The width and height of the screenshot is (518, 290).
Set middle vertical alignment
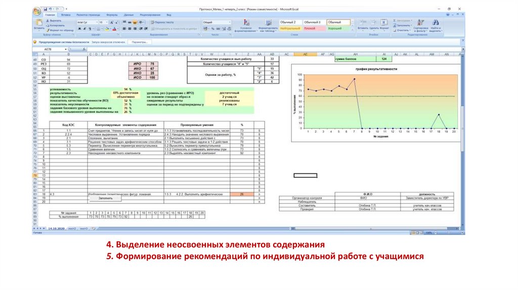[x=129, y=22]
